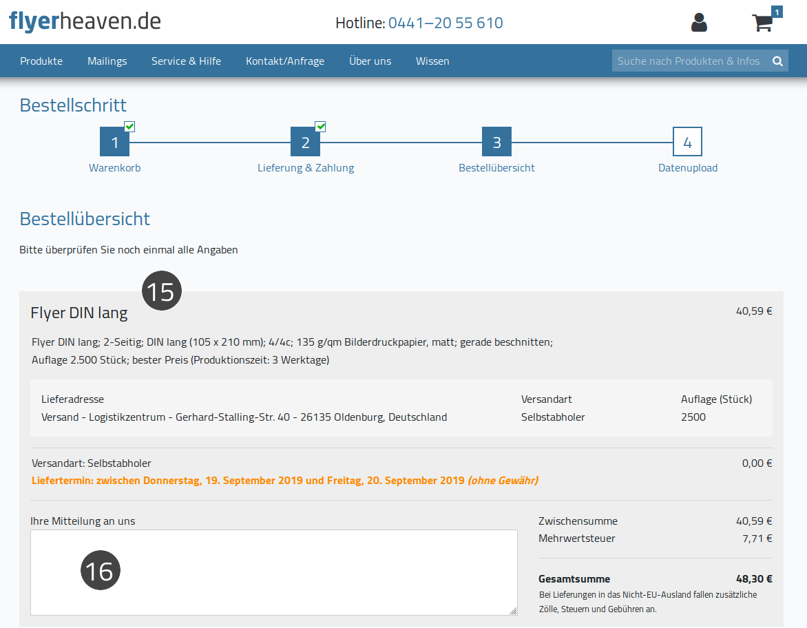Screen dimensions: 807x628
Task: Click the Ihre Mitteilung an uns textarea
Action: (x=274, y=572)
